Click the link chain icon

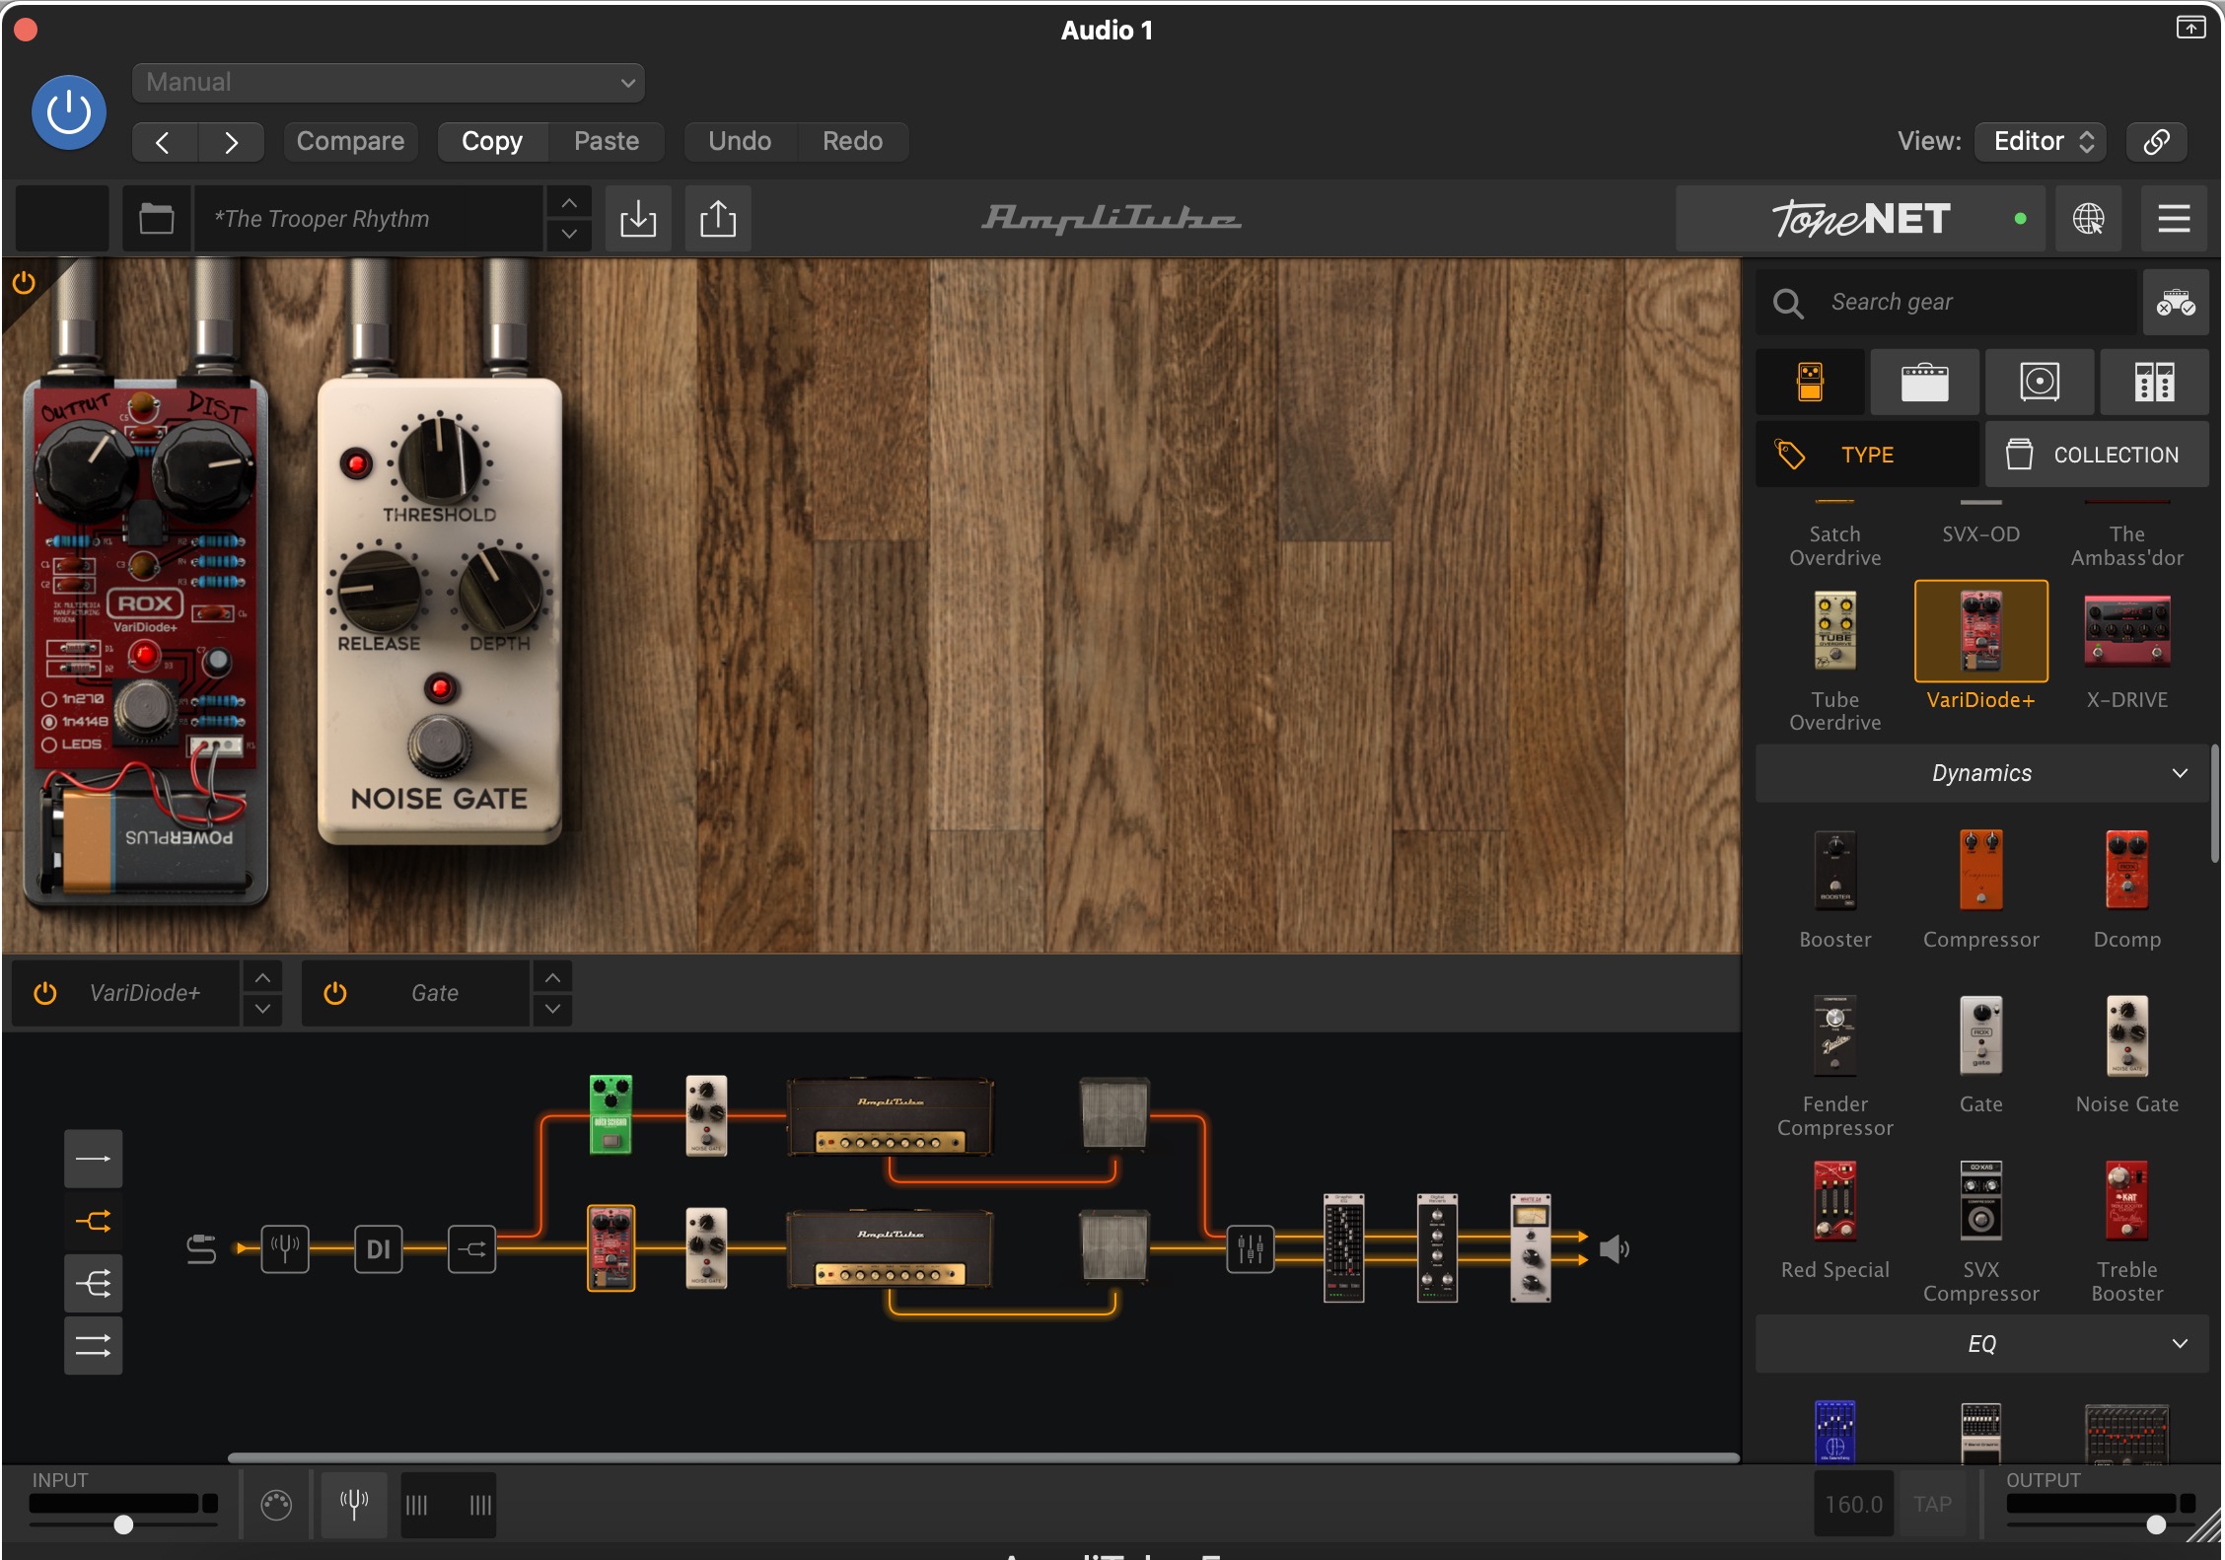pos(2156,141)
